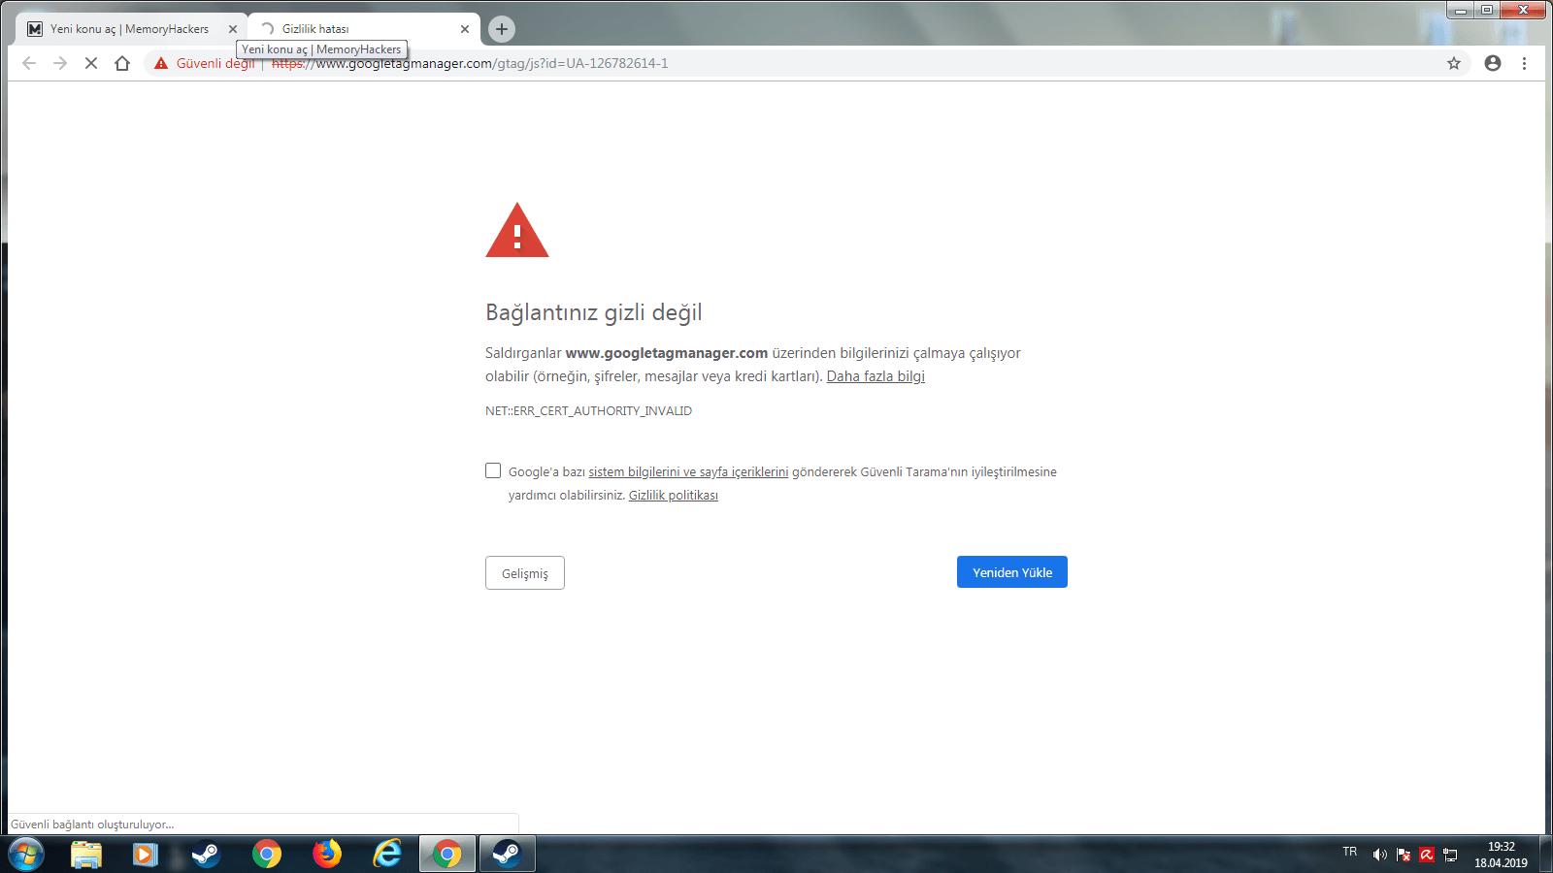
Task: Open the volume speaker tray icon
Action: point(1380,855)
